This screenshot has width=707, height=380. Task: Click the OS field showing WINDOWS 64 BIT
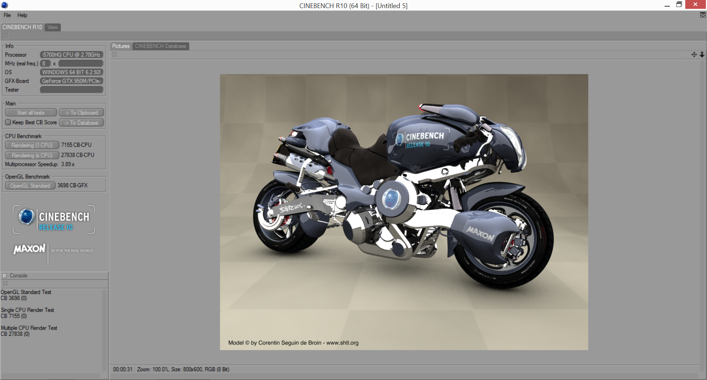71,72
